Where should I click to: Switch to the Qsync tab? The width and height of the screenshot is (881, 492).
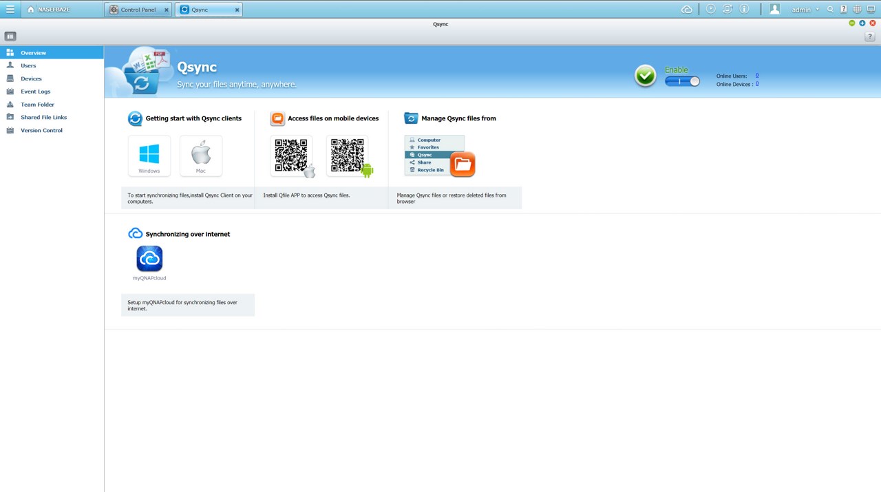tap(209, 10)
